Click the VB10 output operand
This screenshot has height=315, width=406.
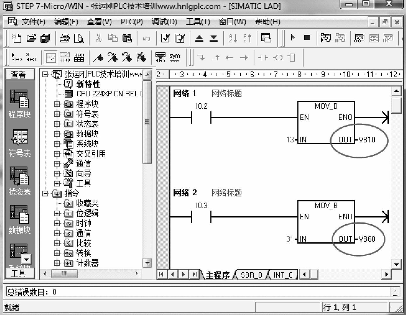tap(367, 140)
